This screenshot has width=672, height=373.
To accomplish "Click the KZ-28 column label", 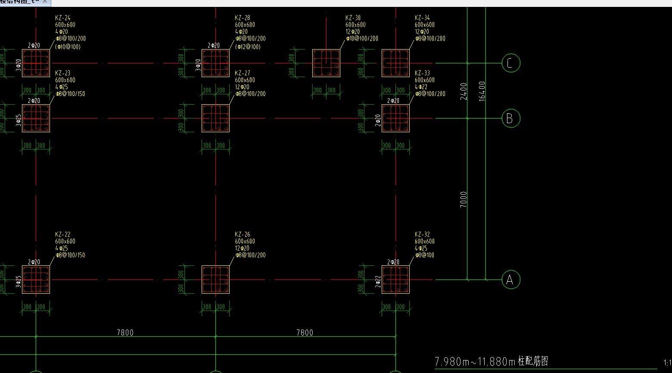I will point(243,18).
